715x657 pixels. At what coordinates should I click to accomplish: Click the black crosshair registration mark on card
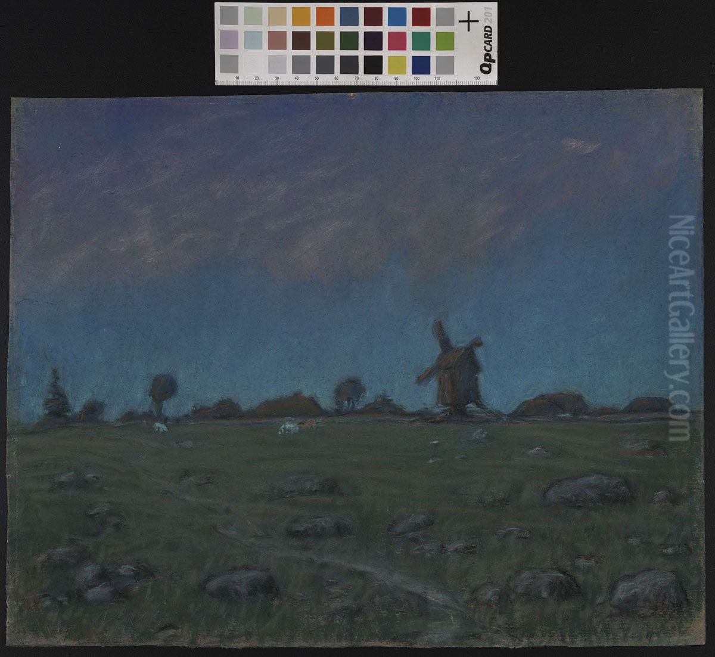pos(469,22)
